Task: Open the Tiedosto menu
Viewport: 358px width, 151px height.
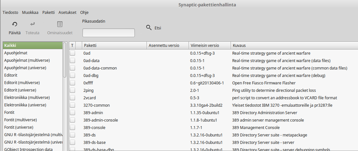Action: [10, 13]
